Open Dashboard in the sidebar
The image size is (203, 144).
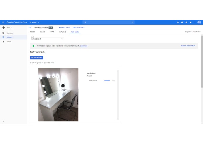[10, 33]
